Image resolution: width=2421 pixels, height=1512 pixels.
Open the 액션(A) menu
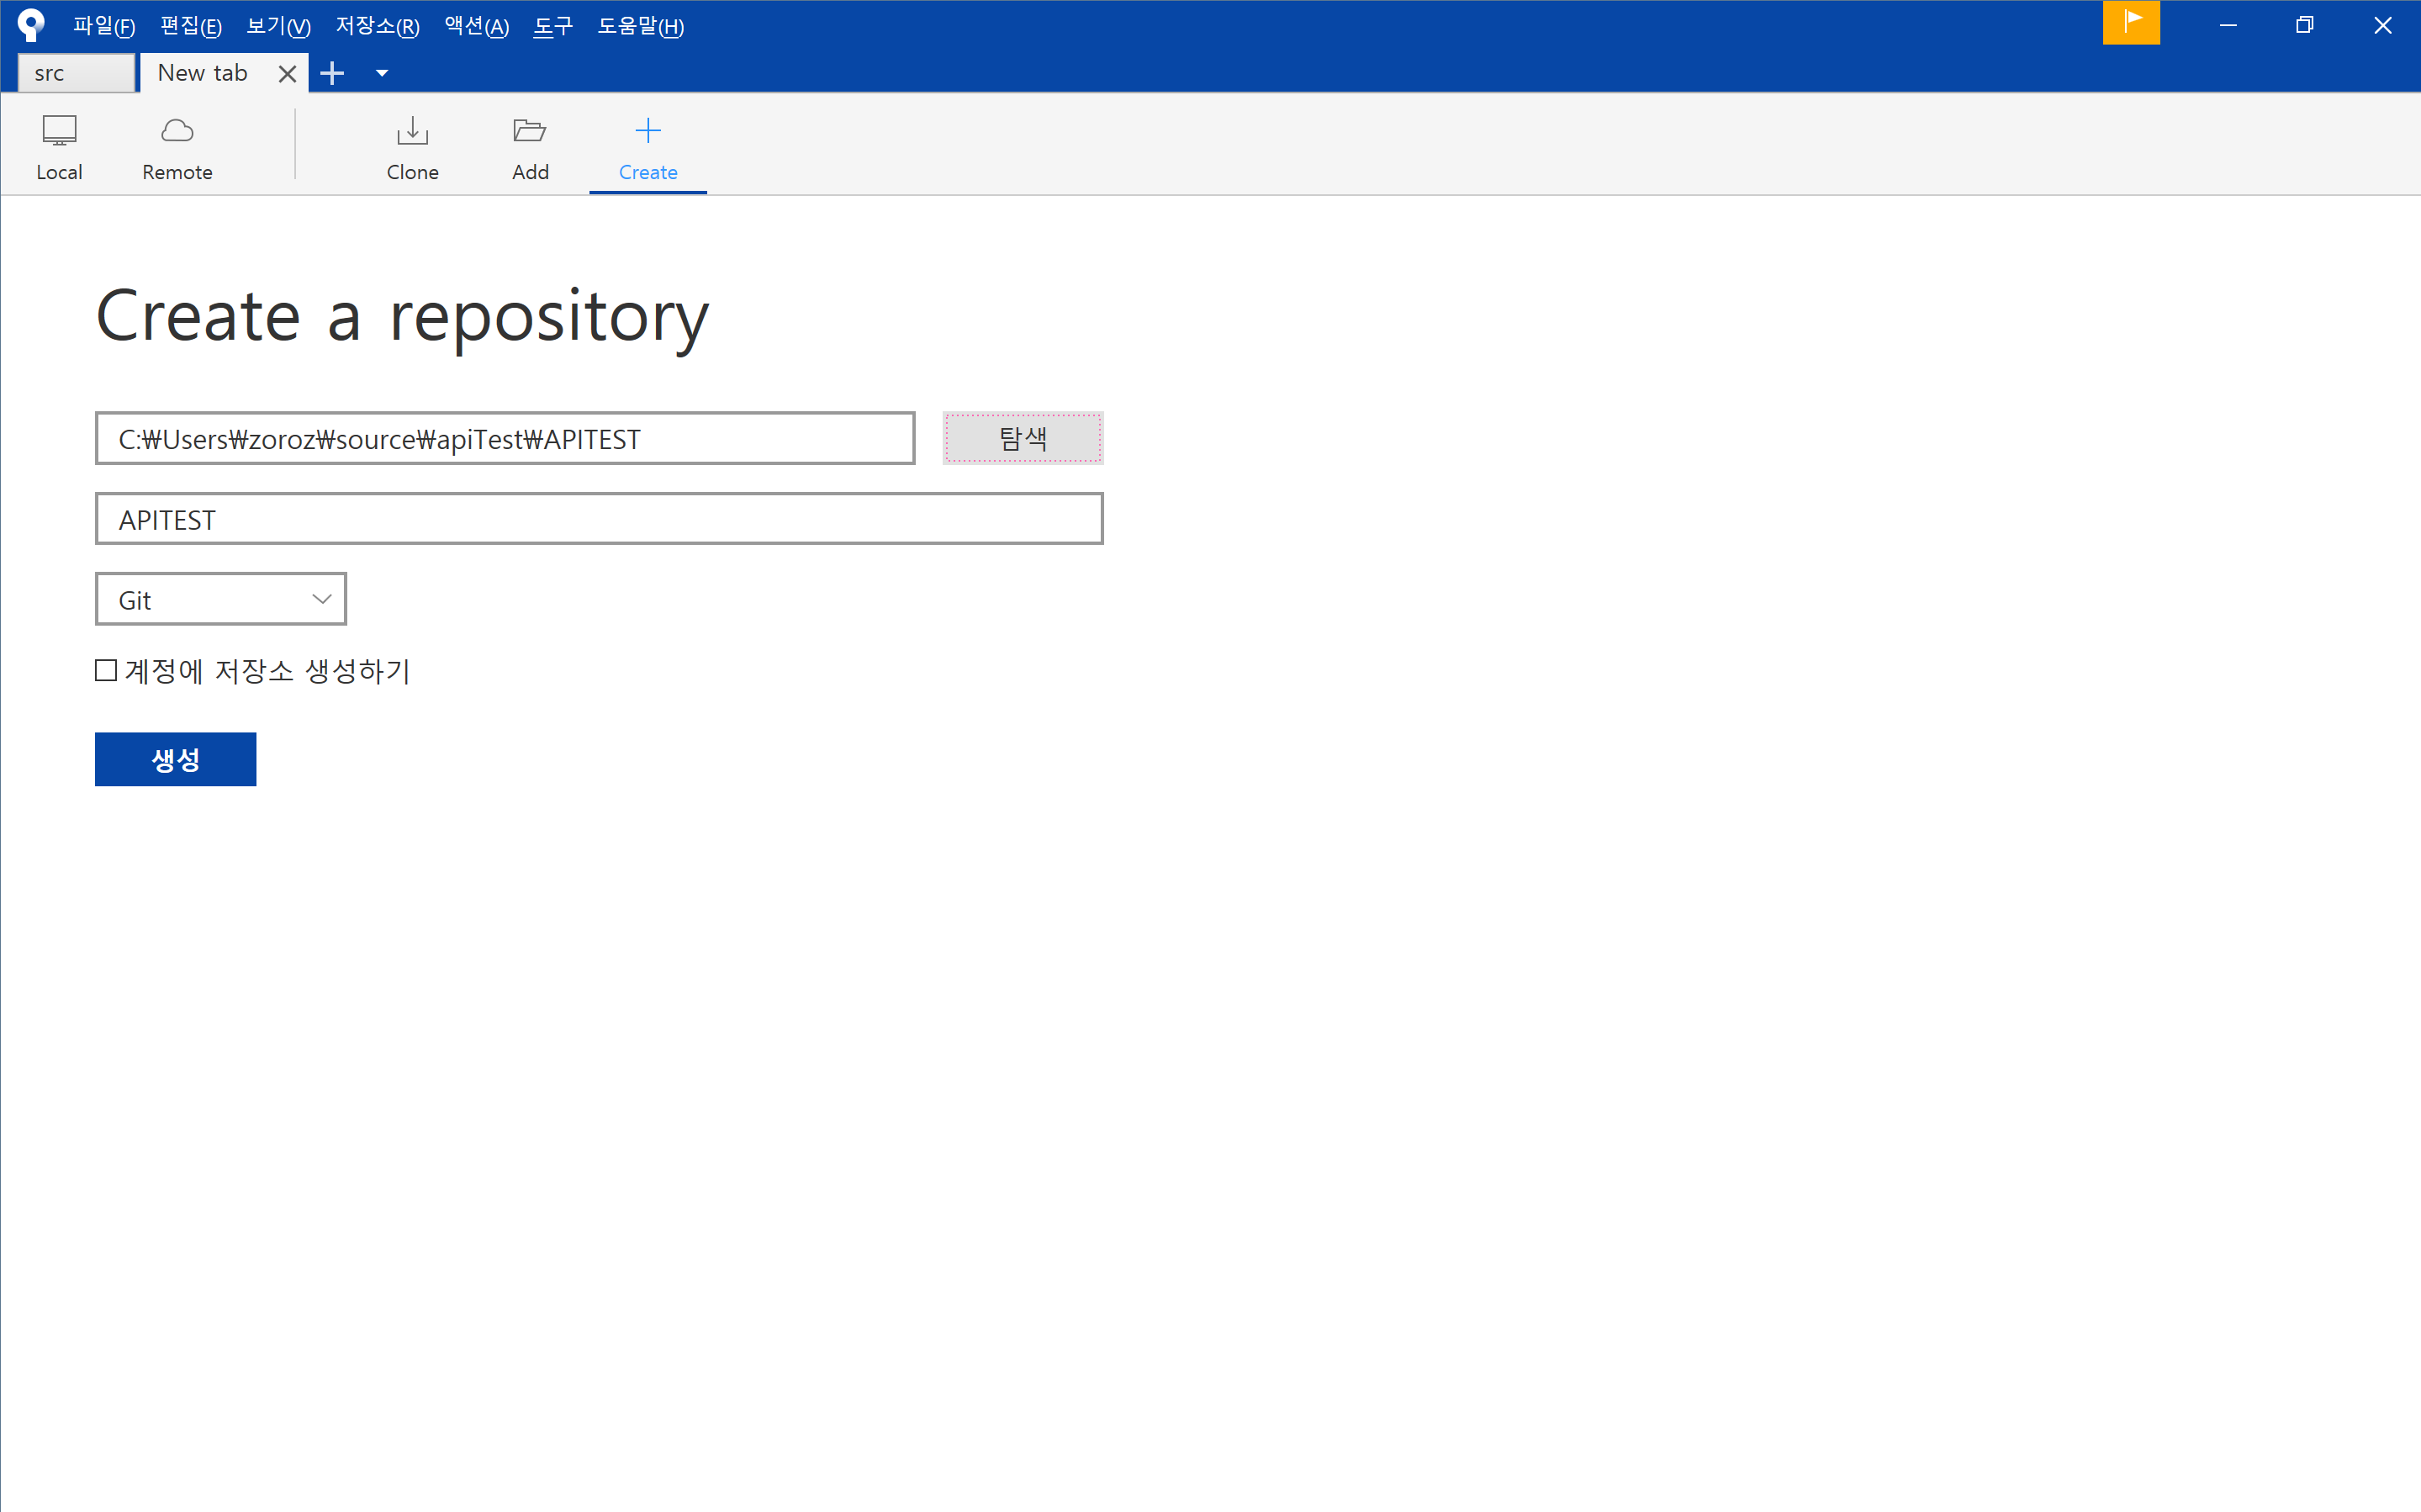[x=477, y=26]
